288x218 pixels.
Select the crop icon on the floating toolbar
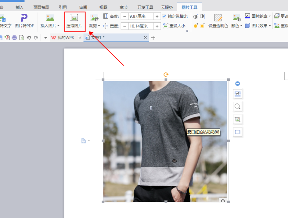pos(238,119)
